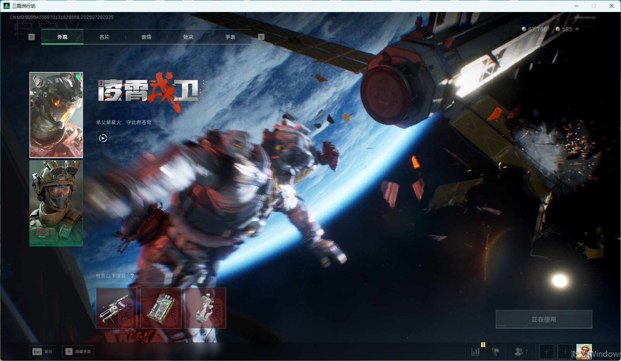This screenshot has width=621, height=361.
Task: Click the 67,786 currency coin icon
Action: (524, 29)
